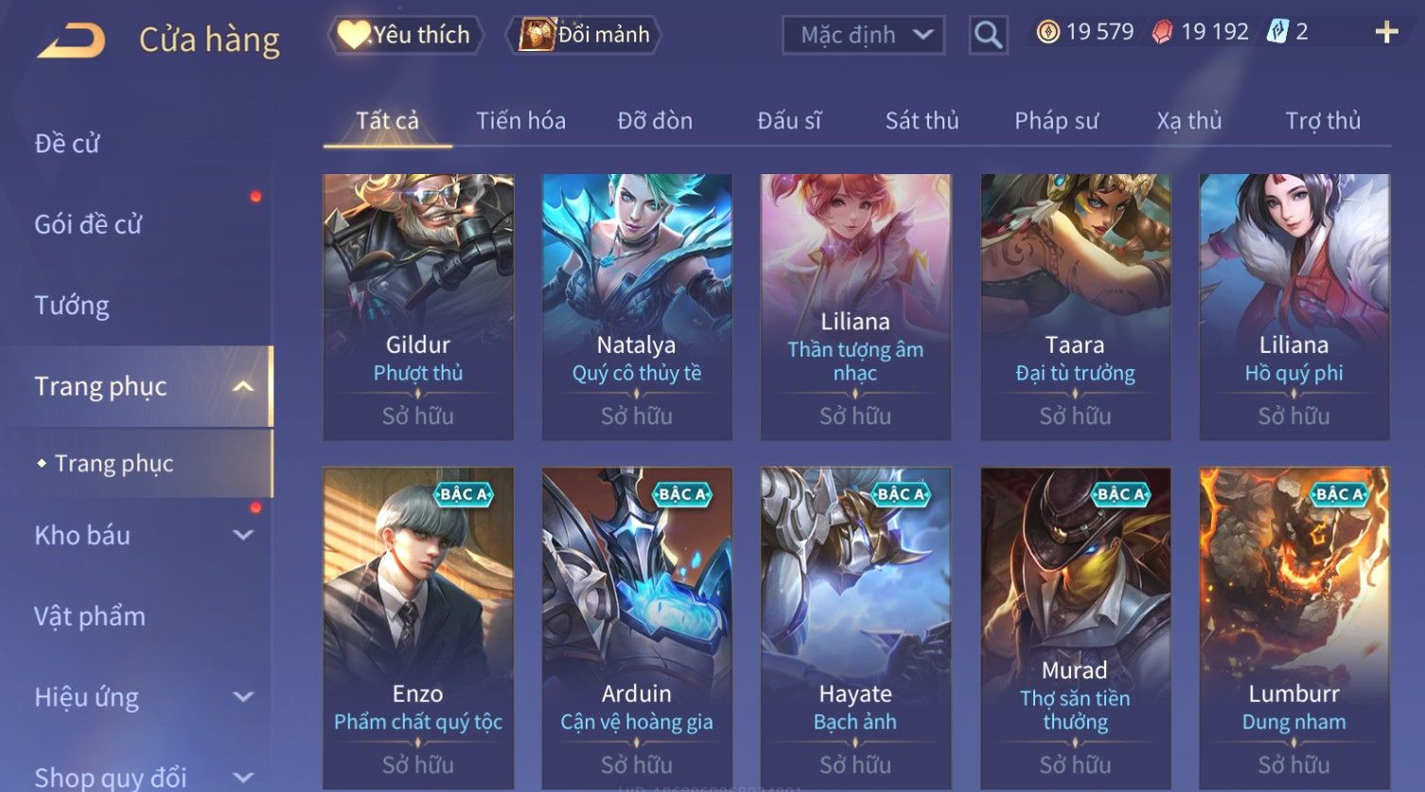Open the Mặc định sort dropdown

coord(863,35)
